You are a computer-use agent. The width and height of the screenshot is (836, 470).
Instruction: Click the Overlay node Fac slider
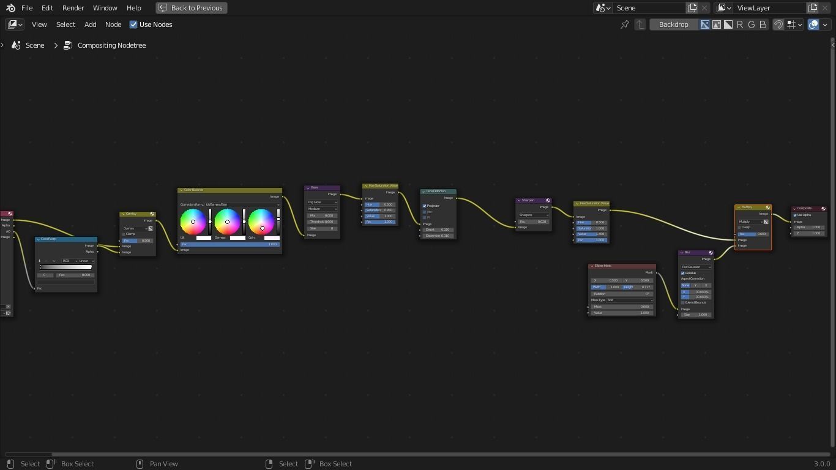click(138, 241)
